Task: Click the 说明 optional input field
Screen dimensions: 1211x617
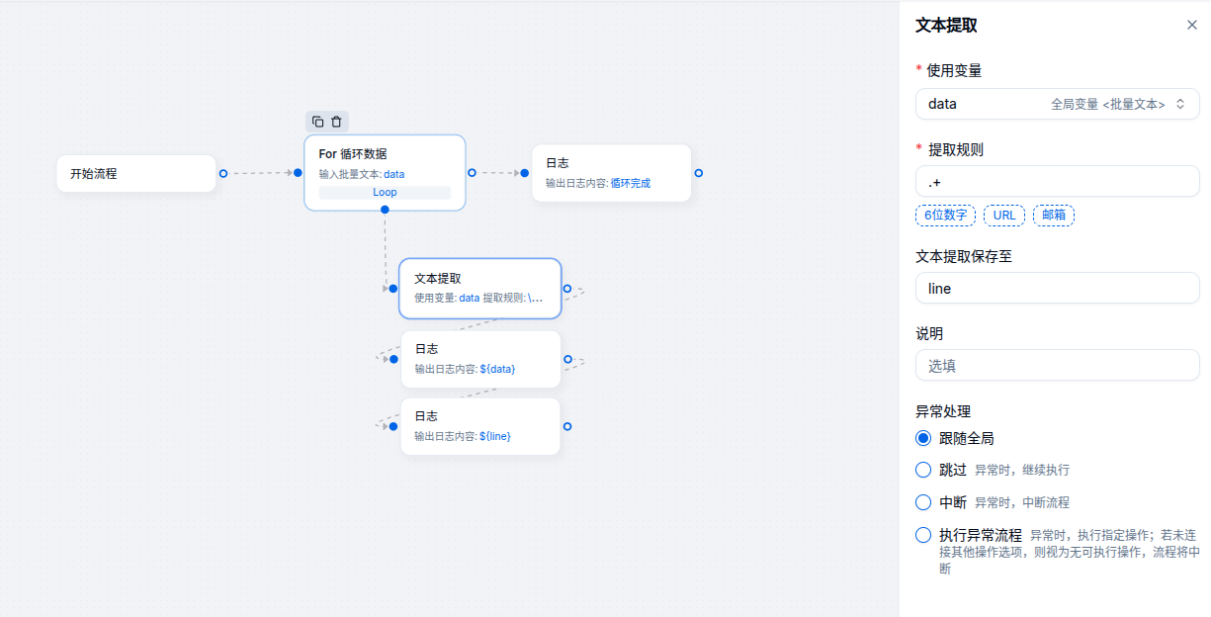Action: (x=1057, y=365)
